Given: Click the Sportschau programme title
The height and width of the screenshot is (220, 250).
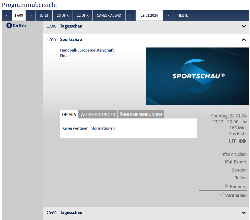Looking at the screenshot, I should click(71, 40).
